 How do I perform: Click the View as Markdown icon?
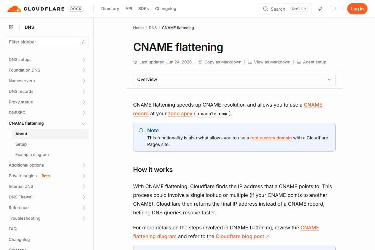pyautogui.click(x=250, y=62)
